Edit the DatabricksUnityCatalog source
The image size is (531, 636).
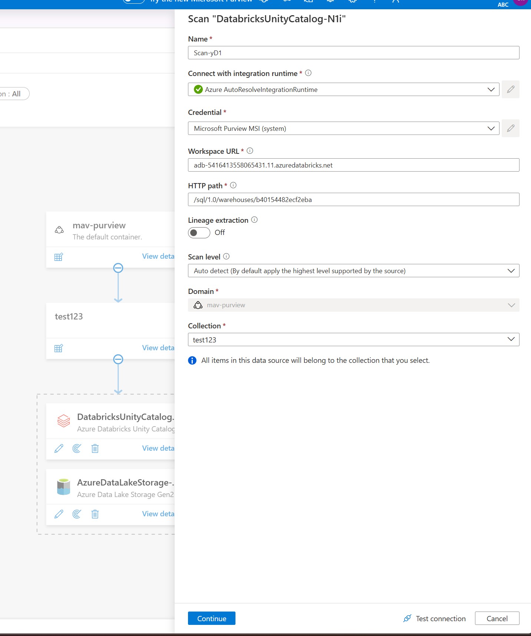click(59, 448)
